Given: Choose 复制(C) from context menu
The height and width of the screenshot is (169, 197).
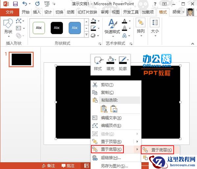Looking at the screenshot, I should pyautogui.click(x=116, y=92).
